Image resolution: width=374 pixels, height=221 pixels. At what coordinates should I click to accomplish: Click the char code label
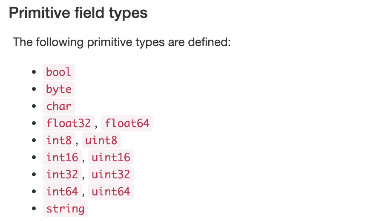(x=59, y=106)
